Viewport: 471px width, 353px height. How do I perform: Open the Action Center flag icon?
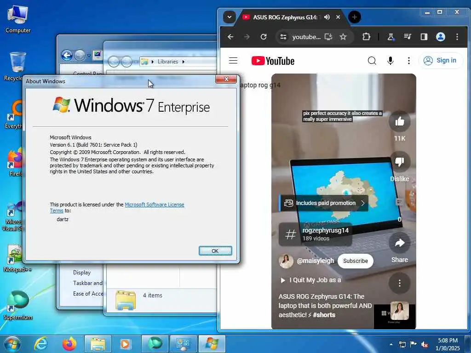413,344
